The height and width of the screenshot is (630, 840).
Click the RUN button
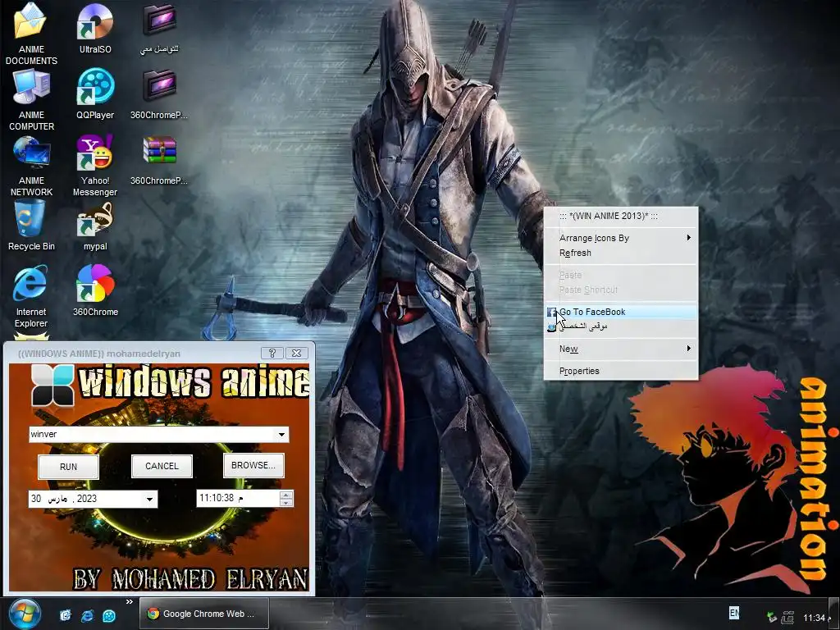[68, 467]
